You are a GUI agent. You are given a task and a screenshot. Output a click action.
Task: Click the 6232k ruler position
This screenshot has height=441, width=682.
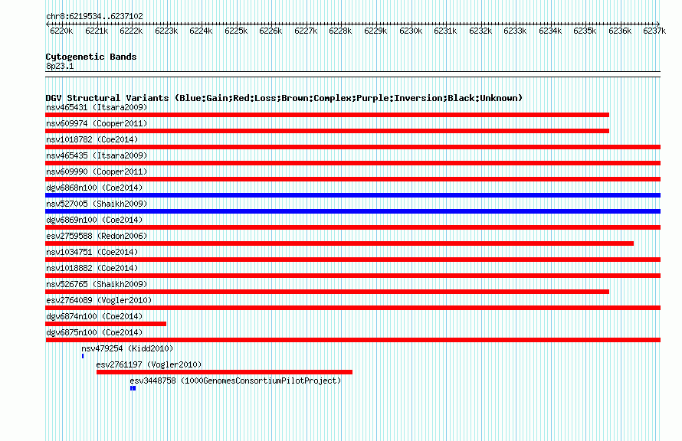[x=480, y=31]
